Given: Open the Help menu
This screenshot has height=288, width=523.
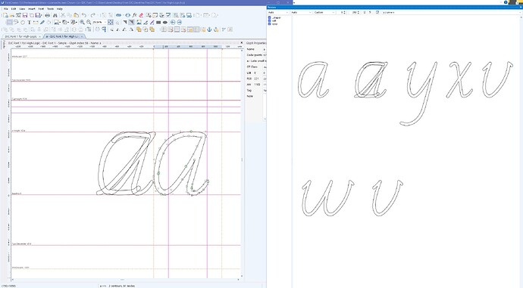Looking at the screenshot, I should coord(60,9).
